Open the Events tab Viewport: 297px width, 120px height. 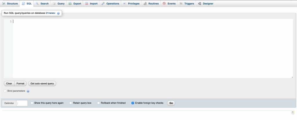coord(169,3)
